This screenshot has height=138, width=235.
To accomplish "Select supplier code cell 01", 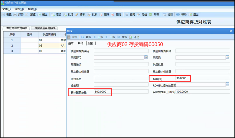I will tap(49, 40).
